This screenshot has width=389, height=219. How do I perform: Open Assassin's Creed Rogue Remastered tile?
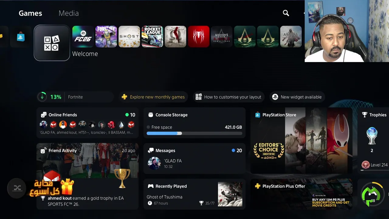tap(222, 36)
